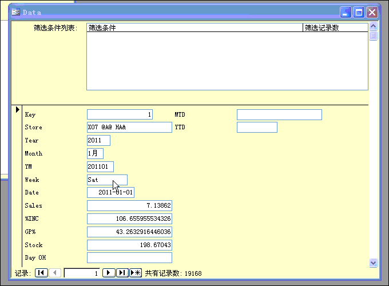Image resolution: width=389 pixels, height=286 pixels.
Task: Select the record selector arrow beside Key
Action: [x=17, y=109]
